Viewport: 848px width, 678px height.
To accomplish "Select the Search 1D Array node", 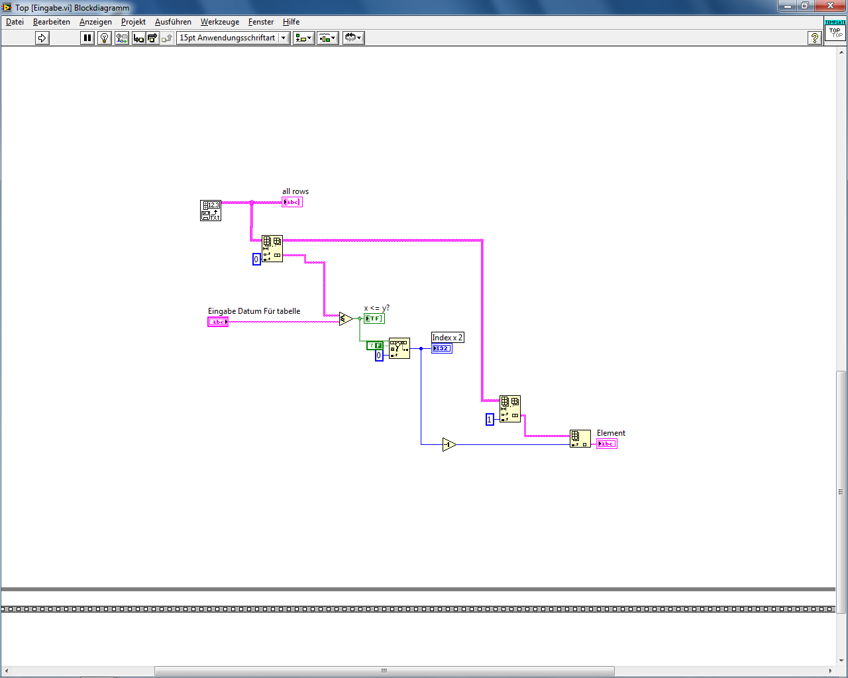I will (399, 348).
